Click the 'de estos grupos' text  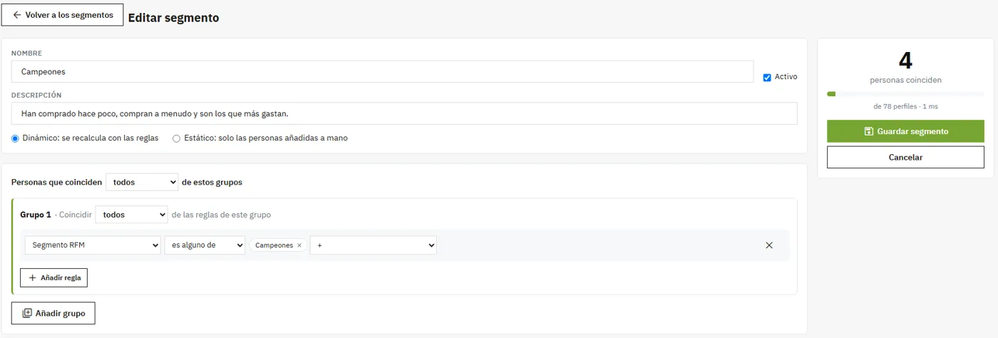(212, 183)
